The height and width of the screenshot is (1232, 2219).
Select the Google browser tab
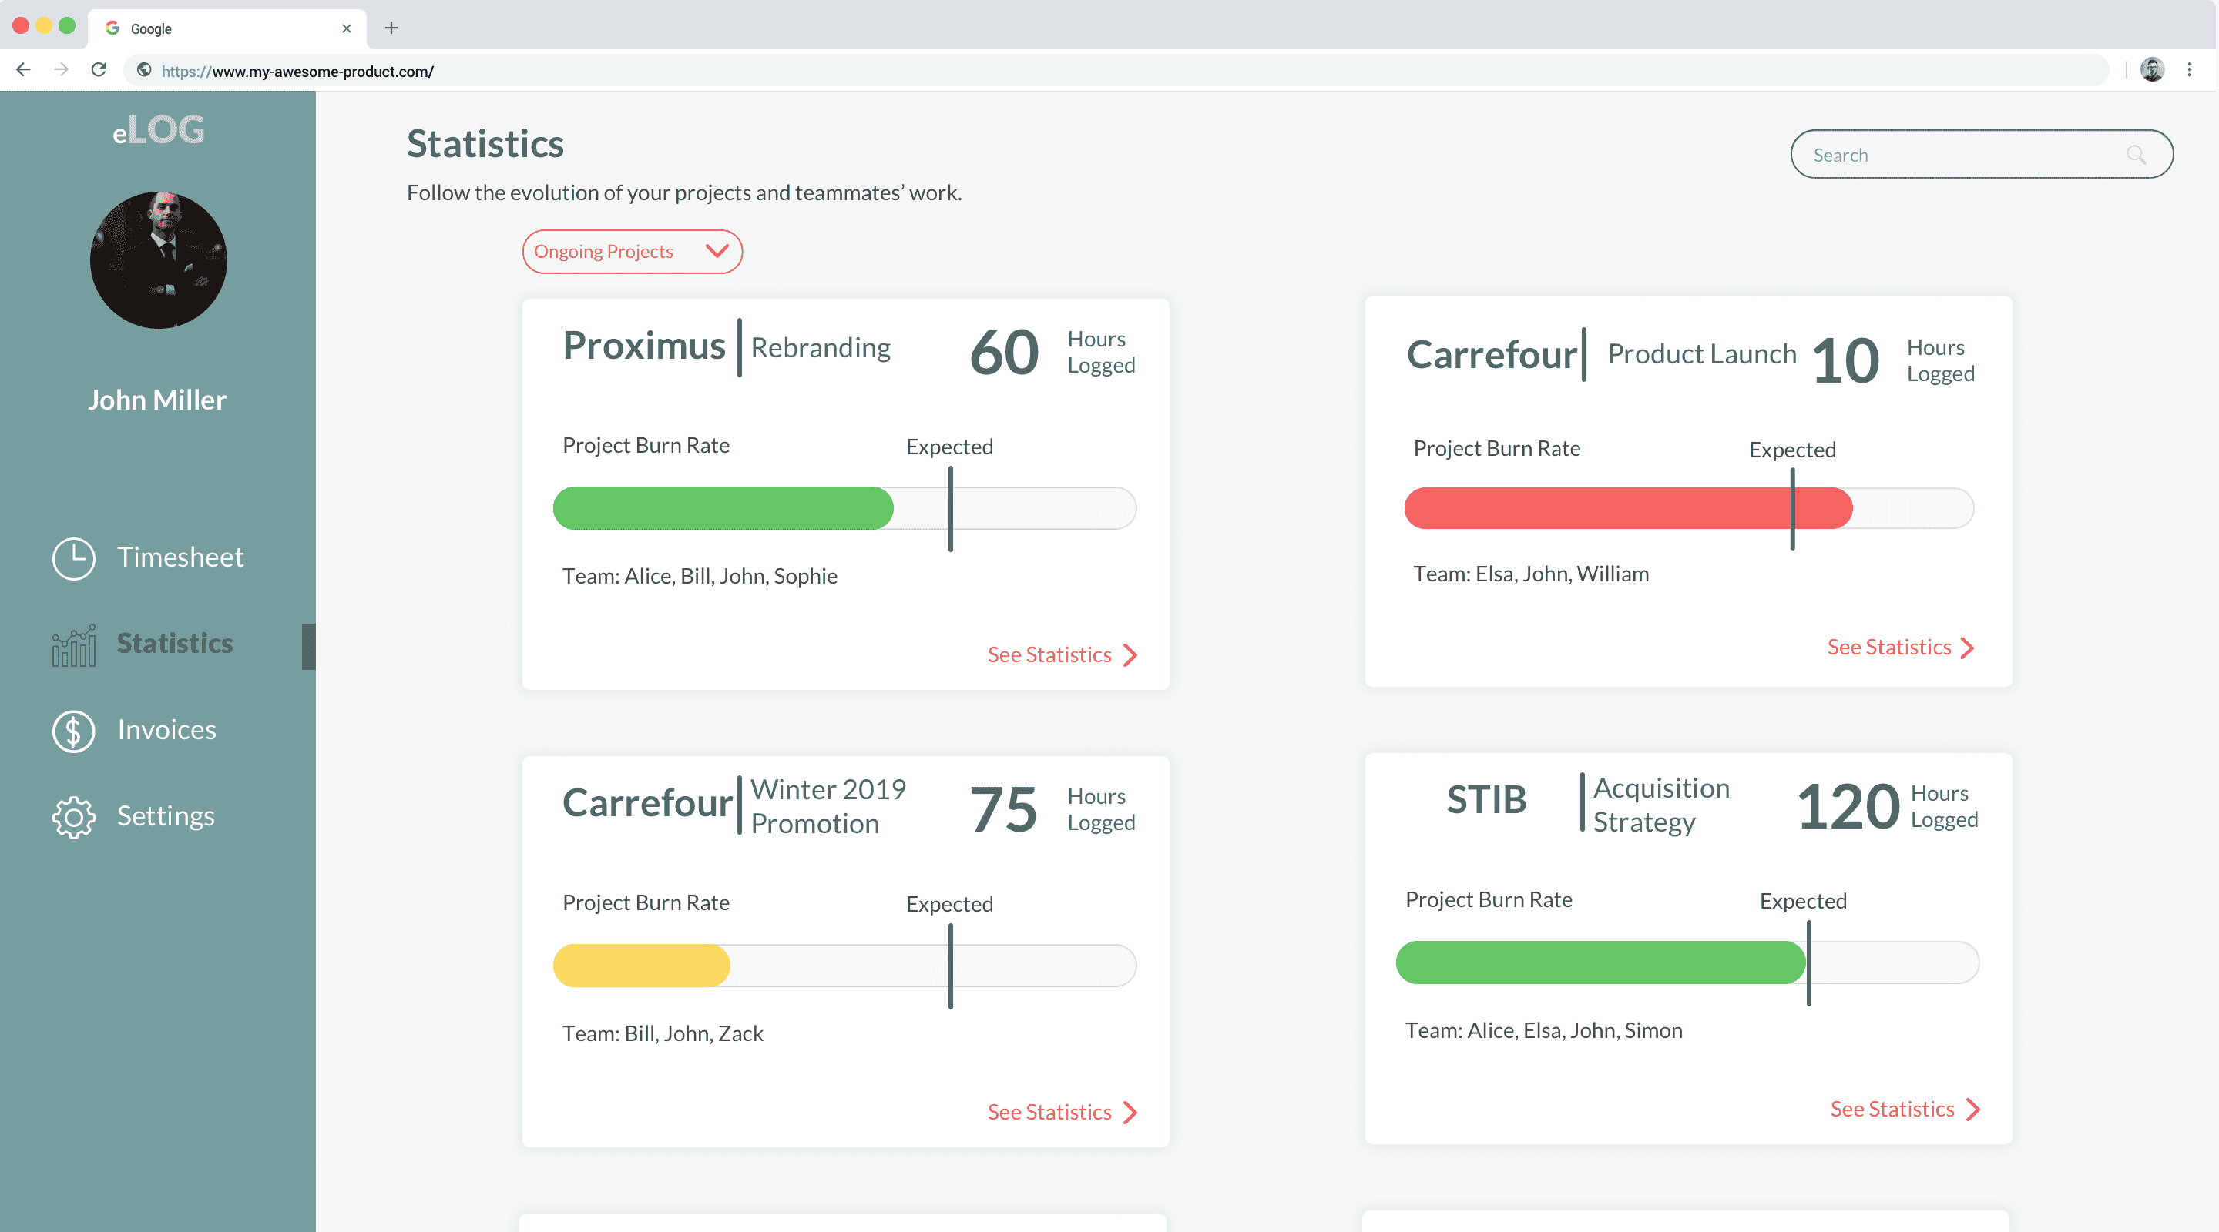(x=227, y=28)
